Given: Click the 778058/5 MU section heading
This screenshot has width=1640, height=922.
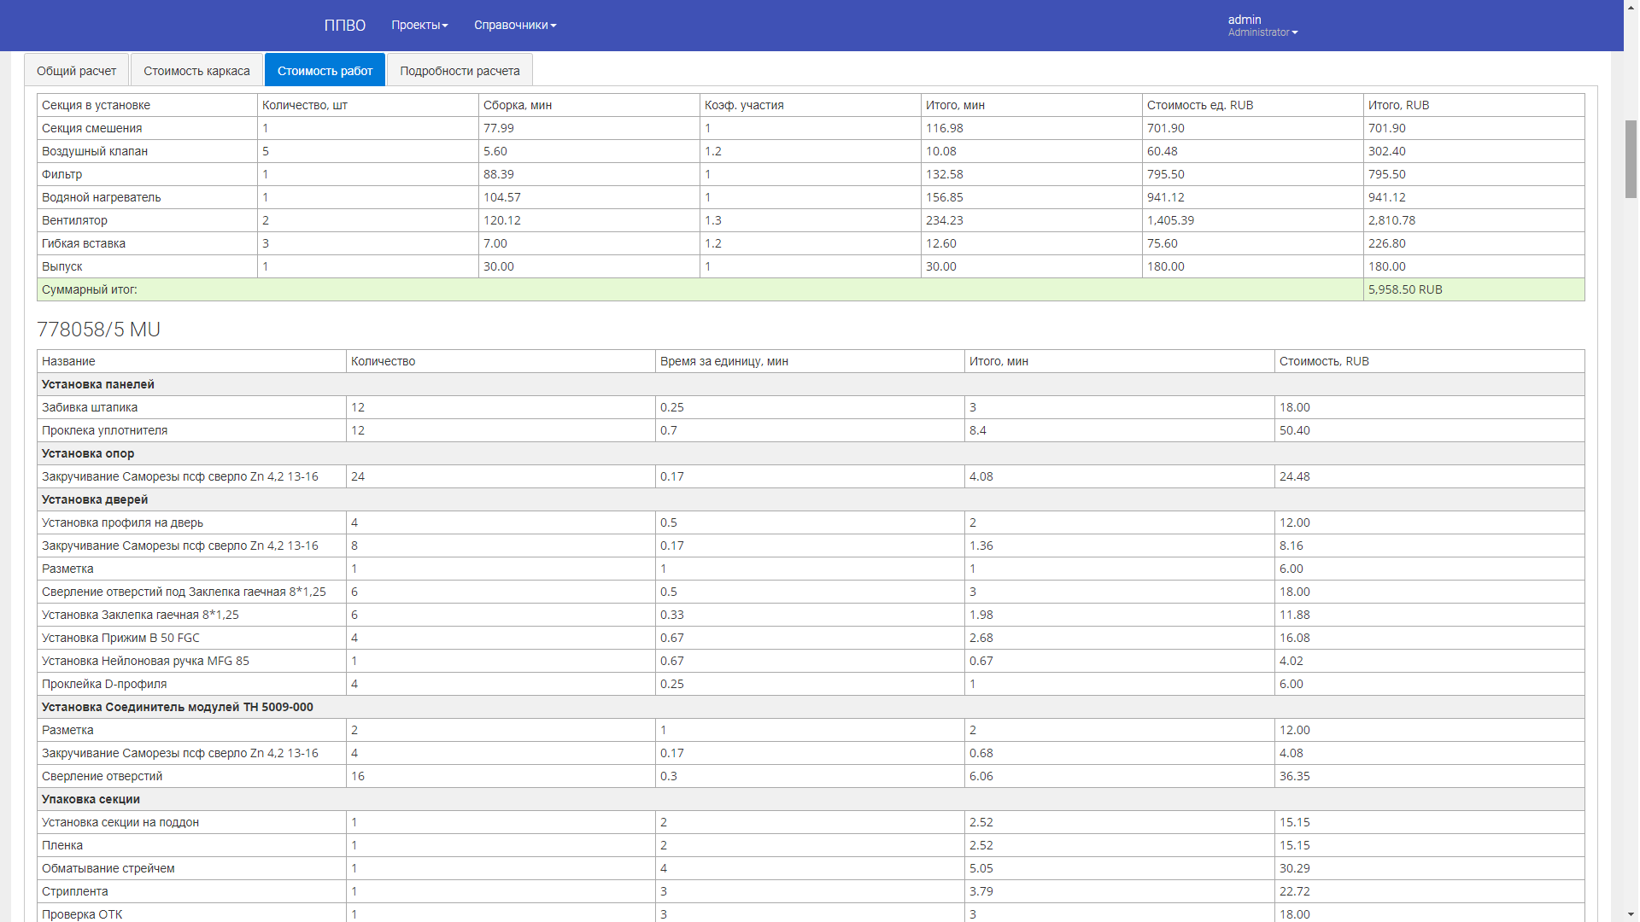Looking at the screenshot, I should [98, 330].
